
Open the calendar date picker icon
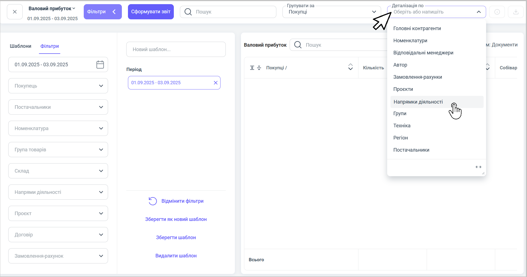pyautogui.click(x=100, y=65)
